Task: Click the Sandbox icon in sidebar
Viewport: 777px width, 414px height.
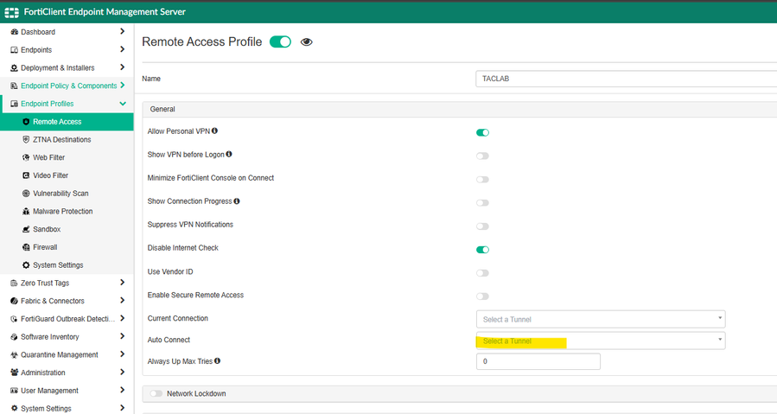Action: pyautogui.click(x=26, y=229)
